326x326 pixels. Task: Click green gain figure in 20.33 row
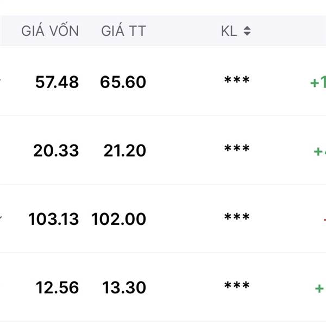click(x=320, y=151)
